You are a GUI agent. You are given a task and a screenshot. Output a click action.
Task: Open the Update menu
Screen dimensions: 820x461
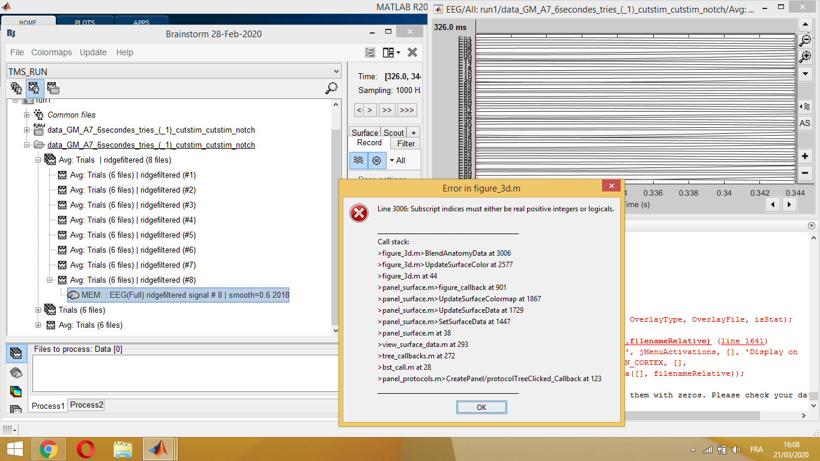(93, 52)
